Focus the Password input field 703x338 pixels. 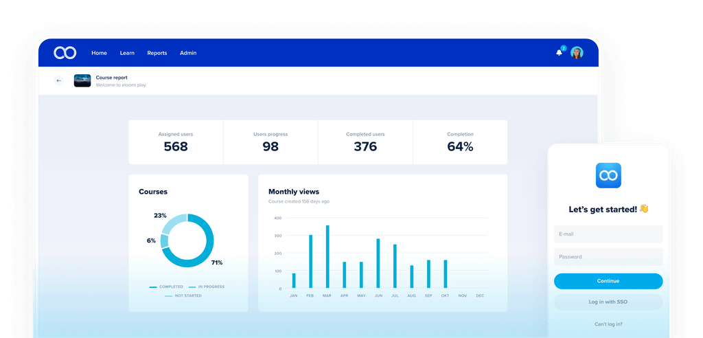[608, 257]
